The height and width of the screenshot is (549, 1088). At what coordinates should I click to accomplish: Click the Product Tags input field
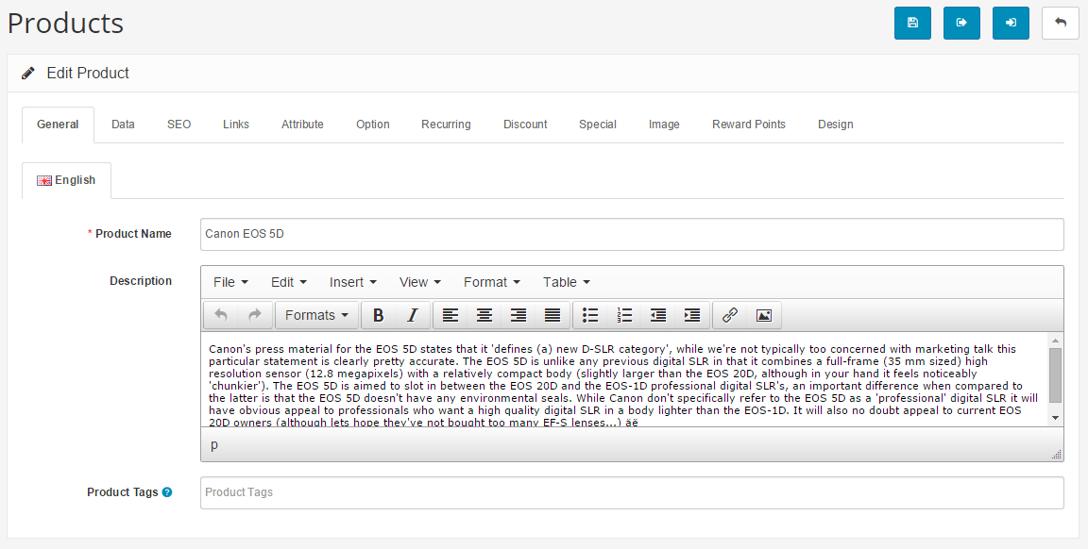click(x=632, y=492)
